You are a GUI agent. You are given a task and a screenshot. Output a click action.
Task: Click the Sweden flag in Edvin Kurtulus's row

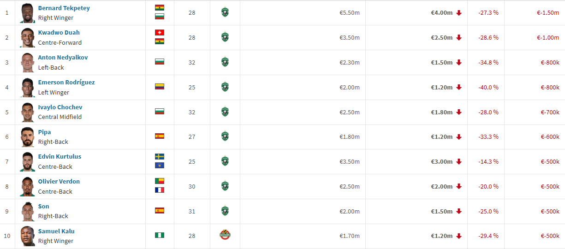tap(160, 157)
